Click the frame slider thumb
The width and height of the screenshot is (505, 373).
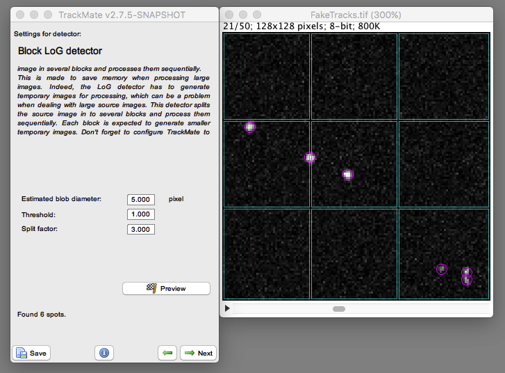(x=339, y=309)
